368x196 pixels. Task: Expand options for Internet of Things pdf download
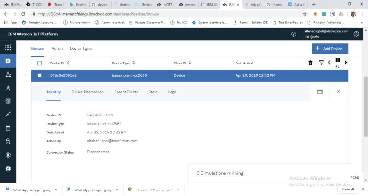pyautogui.click(x=178, y=190)
